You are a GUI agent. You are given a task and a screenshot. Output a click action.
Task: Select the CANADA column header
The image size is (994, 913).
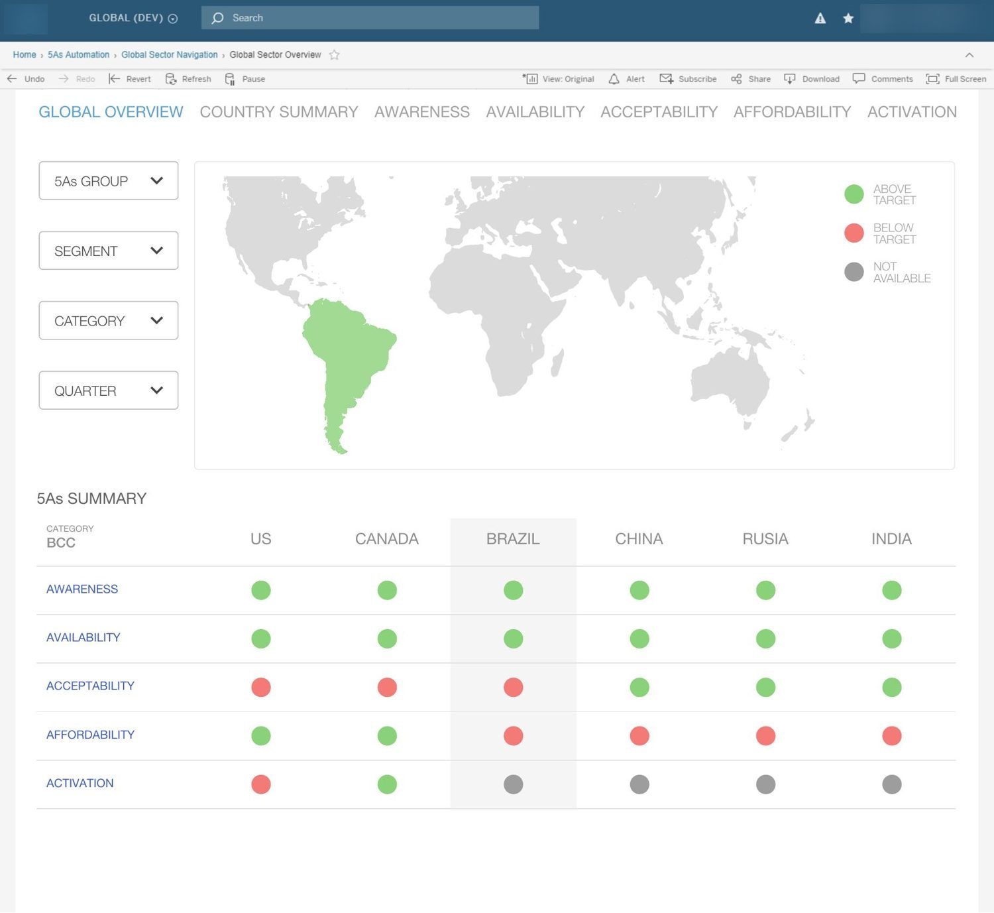[387, 539]
